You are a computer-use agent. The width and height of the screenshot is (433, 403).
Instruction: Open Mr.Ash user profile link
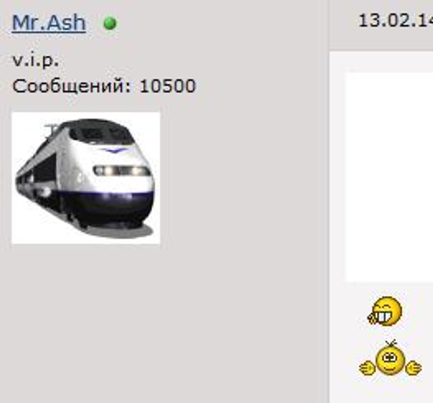[49, 23]
